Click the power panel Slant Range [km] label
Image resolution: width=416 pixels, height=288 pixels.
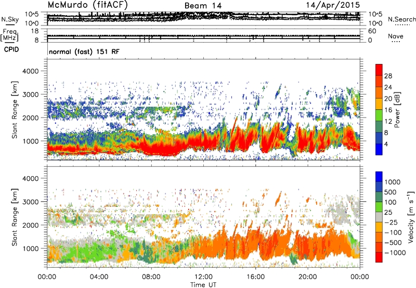[15, 110]
